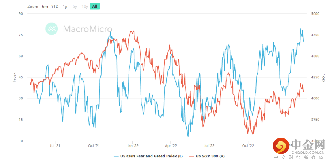Pick the 10y zoom option
Viewport: 330px width, 164px height.
coord(84,7)
